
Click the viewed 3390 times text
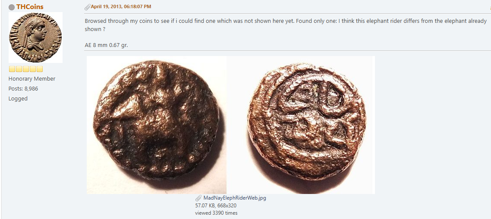pos(216,213)
